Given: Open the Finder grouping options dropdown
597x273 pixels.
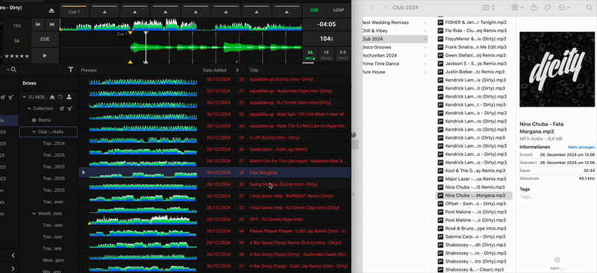Looking at the screenshot, I should [517, 7].
